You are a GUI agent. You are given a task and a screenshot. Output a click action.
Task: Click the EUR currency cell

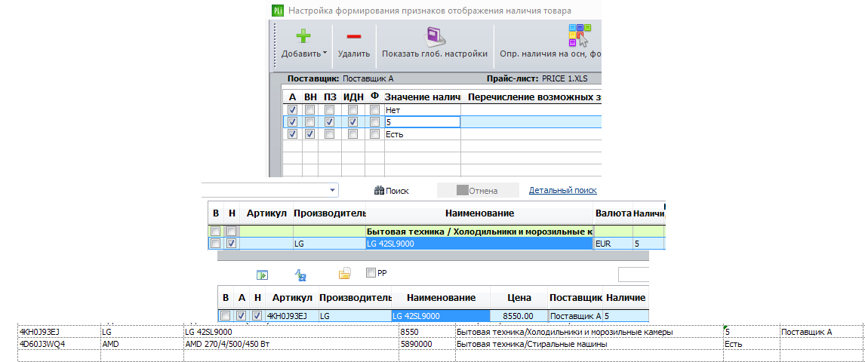pos(613,243)
